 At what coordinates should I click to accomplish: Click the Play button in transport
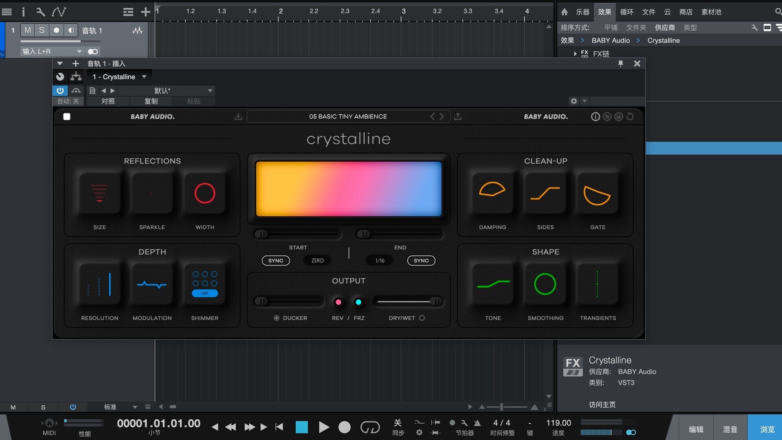(x=324, y=427)
